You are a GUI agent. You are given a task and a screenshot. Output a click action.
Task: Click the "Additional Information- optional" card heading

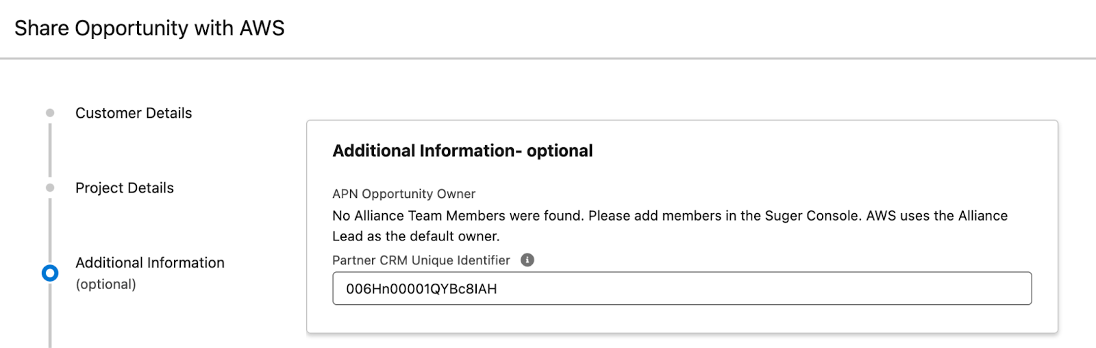point(462,151)
